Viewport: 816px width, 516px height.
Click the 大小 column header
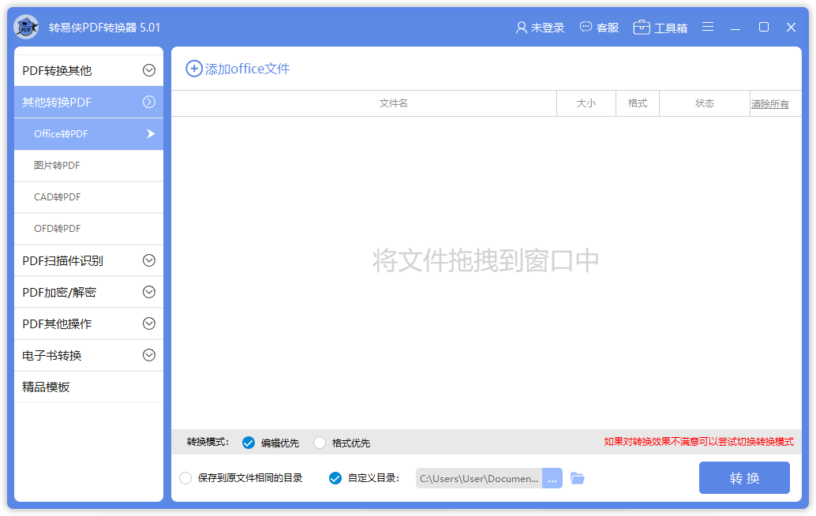[x=586, y=103]
